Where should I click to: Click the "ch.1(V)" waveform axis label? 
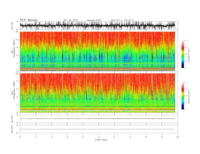[12, 25]
